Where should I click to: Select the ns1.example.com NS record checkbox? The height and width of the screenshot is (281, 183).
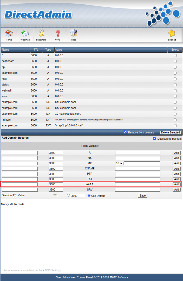point(175,102)
